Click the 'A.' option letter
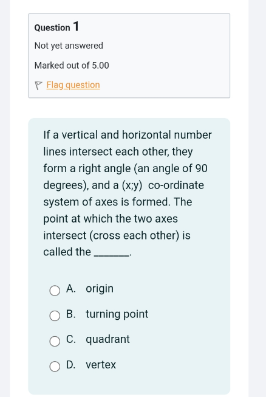This screenshot has width=266, height=397. pos(71,289)
